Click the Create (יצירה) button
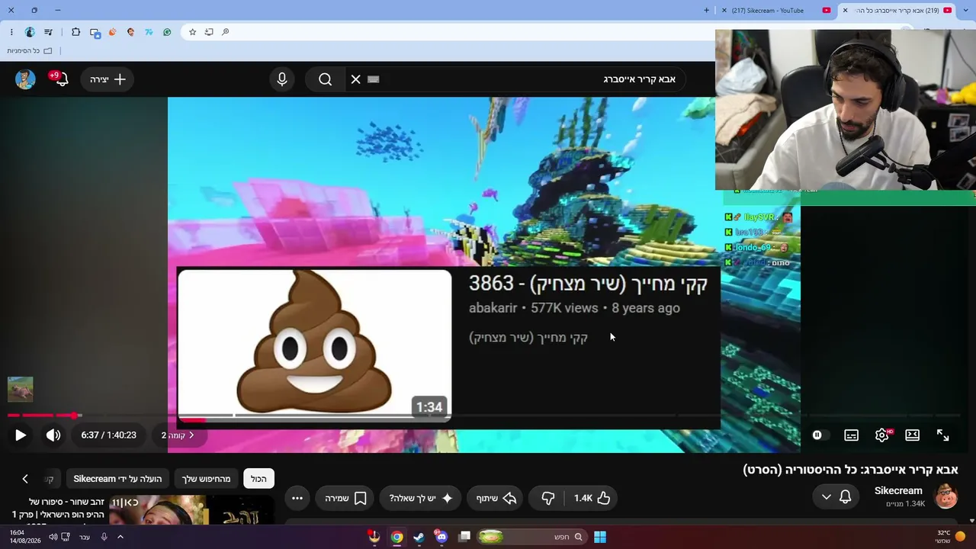The image size is (976, 549). pyautogui.click(x=108, y=79)
